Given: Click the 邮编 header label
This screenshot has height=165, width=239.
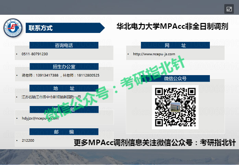Looking at the screenshot, I should pyautogui.click(x=64, y=132).
